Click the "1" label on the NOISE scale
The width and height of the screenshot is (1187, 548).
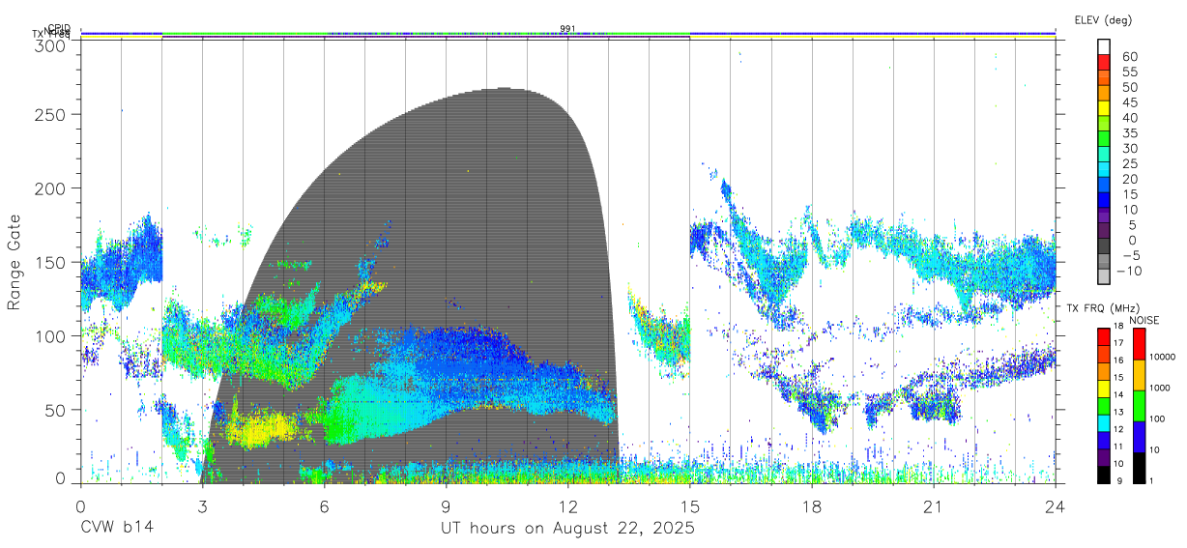pos(1152,480)
